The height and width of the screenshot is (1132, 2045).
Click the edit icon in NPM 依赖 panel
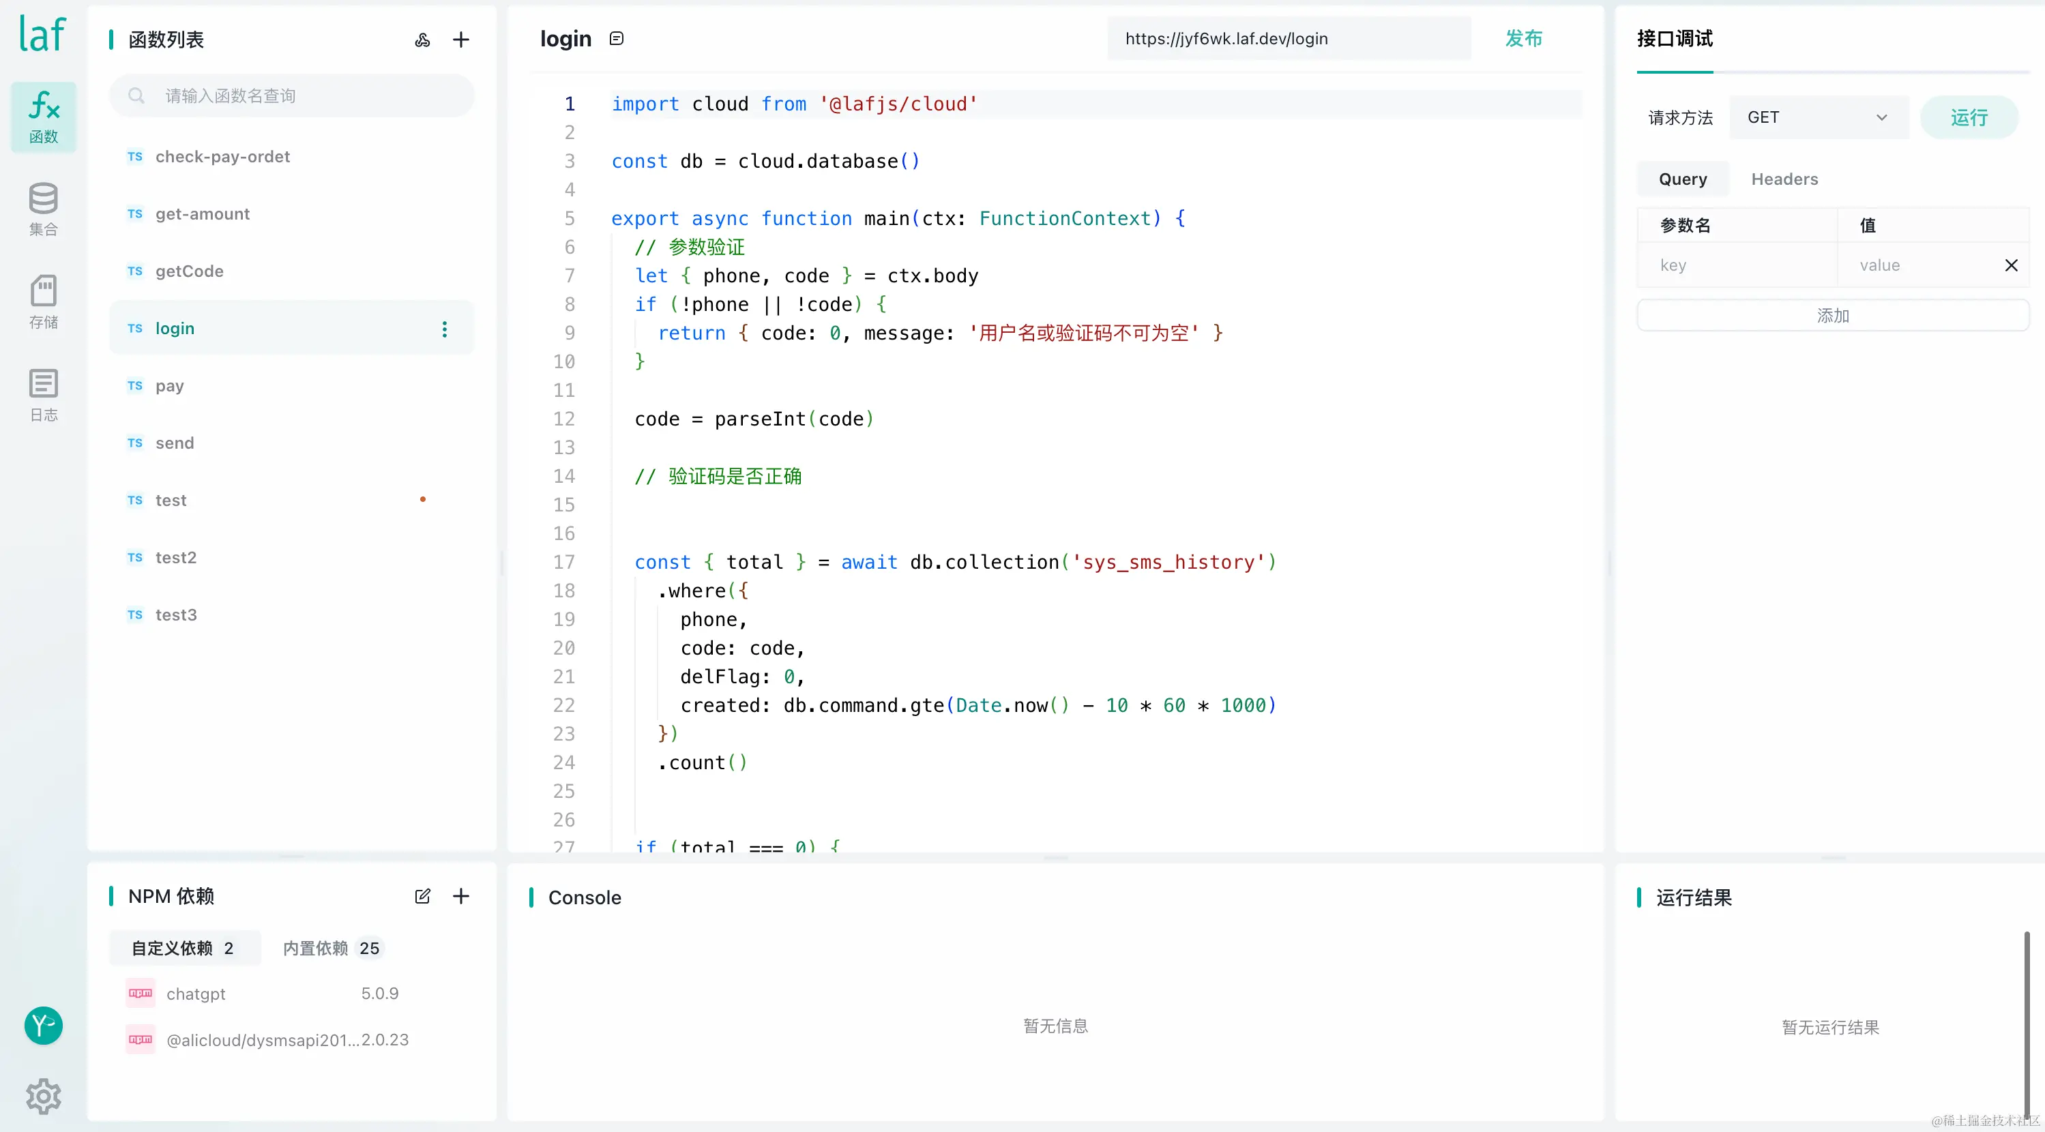pyautogui.click(x=422, y=896)
